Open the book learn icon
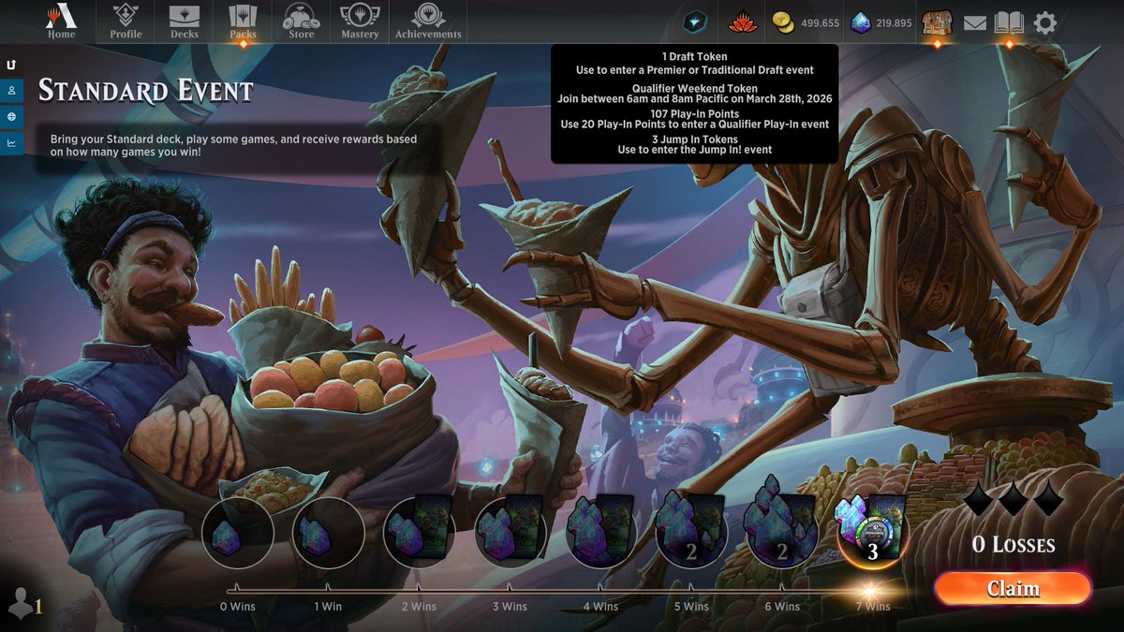 (1009, 22)
